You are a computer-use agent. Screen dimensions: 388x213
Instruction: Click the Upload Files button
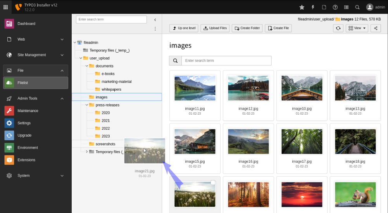click(215, 28)
